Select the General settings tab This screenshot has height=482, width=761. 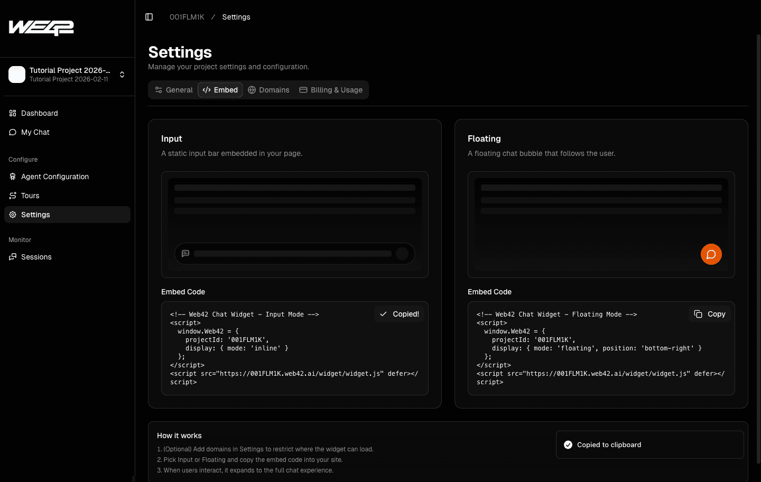173,89
